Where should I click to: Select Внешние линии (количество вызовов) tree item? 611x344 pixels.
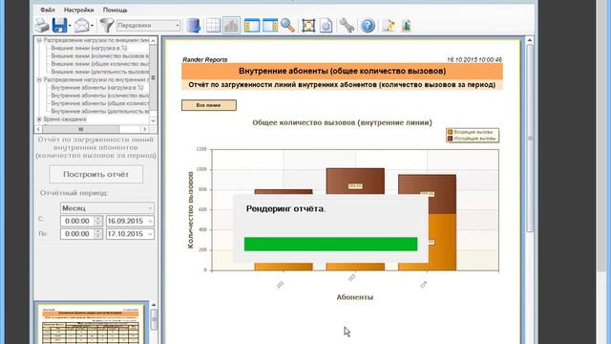pos(99,55)
